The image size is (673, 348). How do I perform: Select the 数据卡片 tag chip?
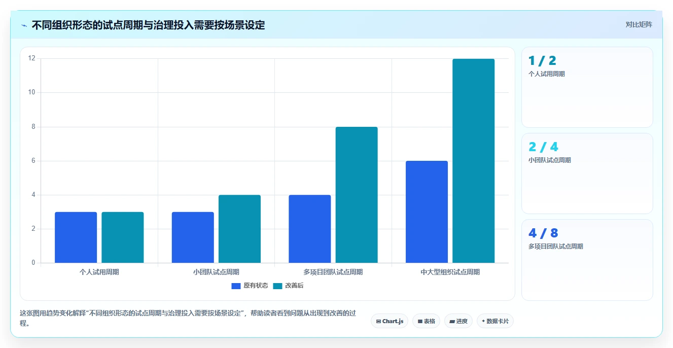pyautogui.click(x=495, y=321)
